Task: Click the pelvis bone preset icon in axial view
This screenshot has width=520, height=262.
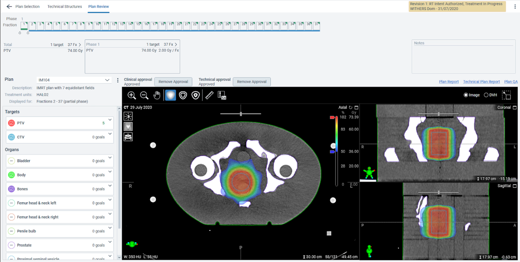Action: tap(128, 136)
